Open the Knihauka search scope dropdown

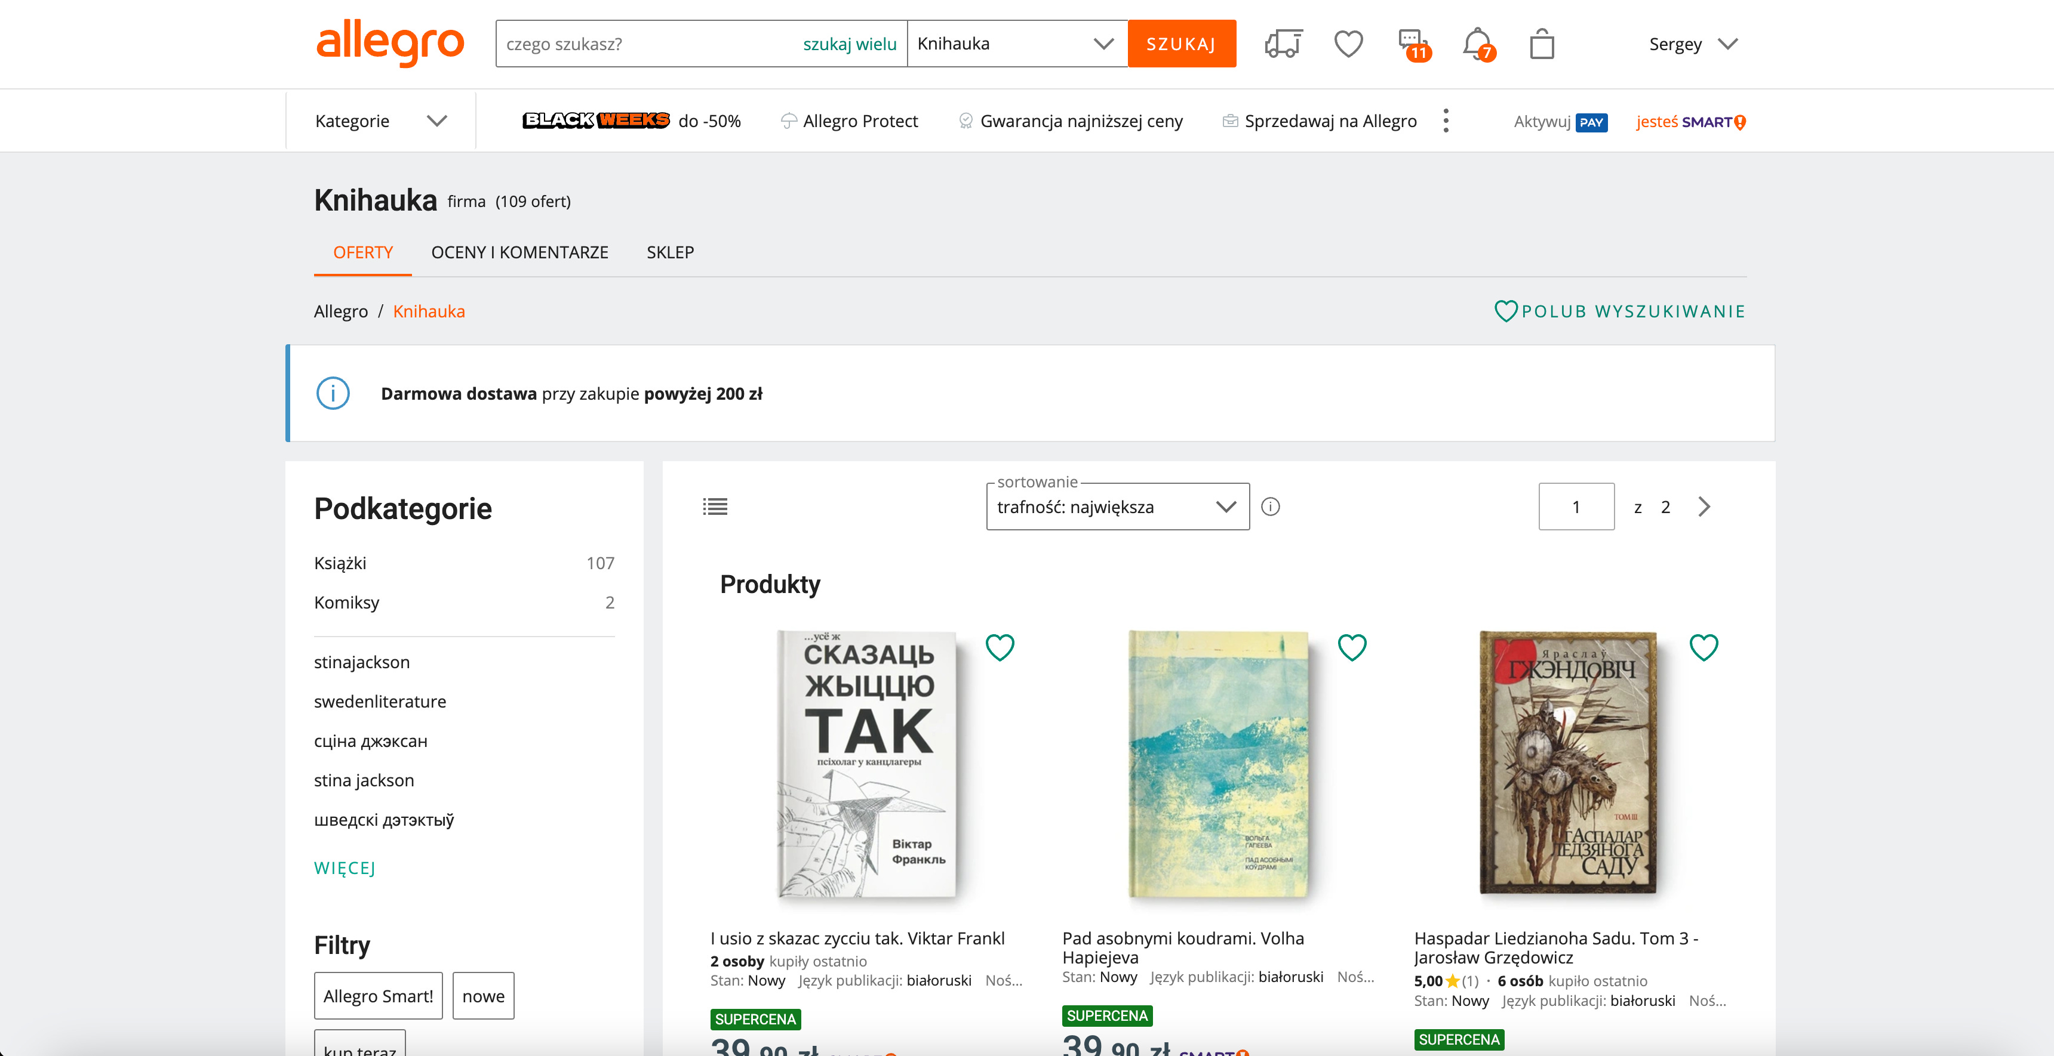click(x=1017, y=44)
